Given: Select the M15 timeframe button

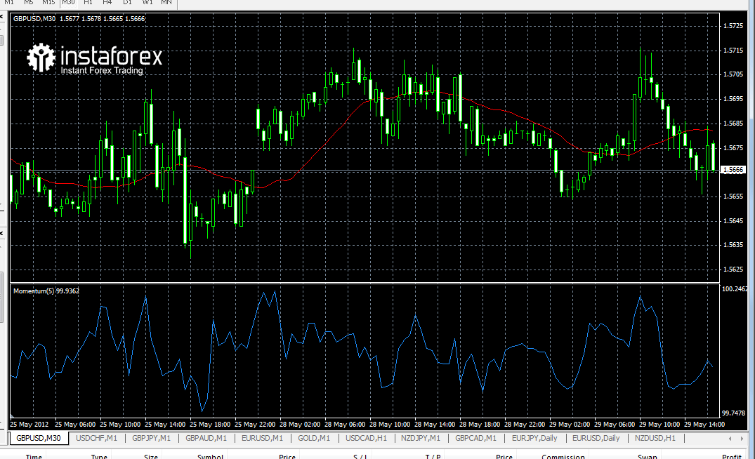Looking at the screenshot, I should 48,2.
